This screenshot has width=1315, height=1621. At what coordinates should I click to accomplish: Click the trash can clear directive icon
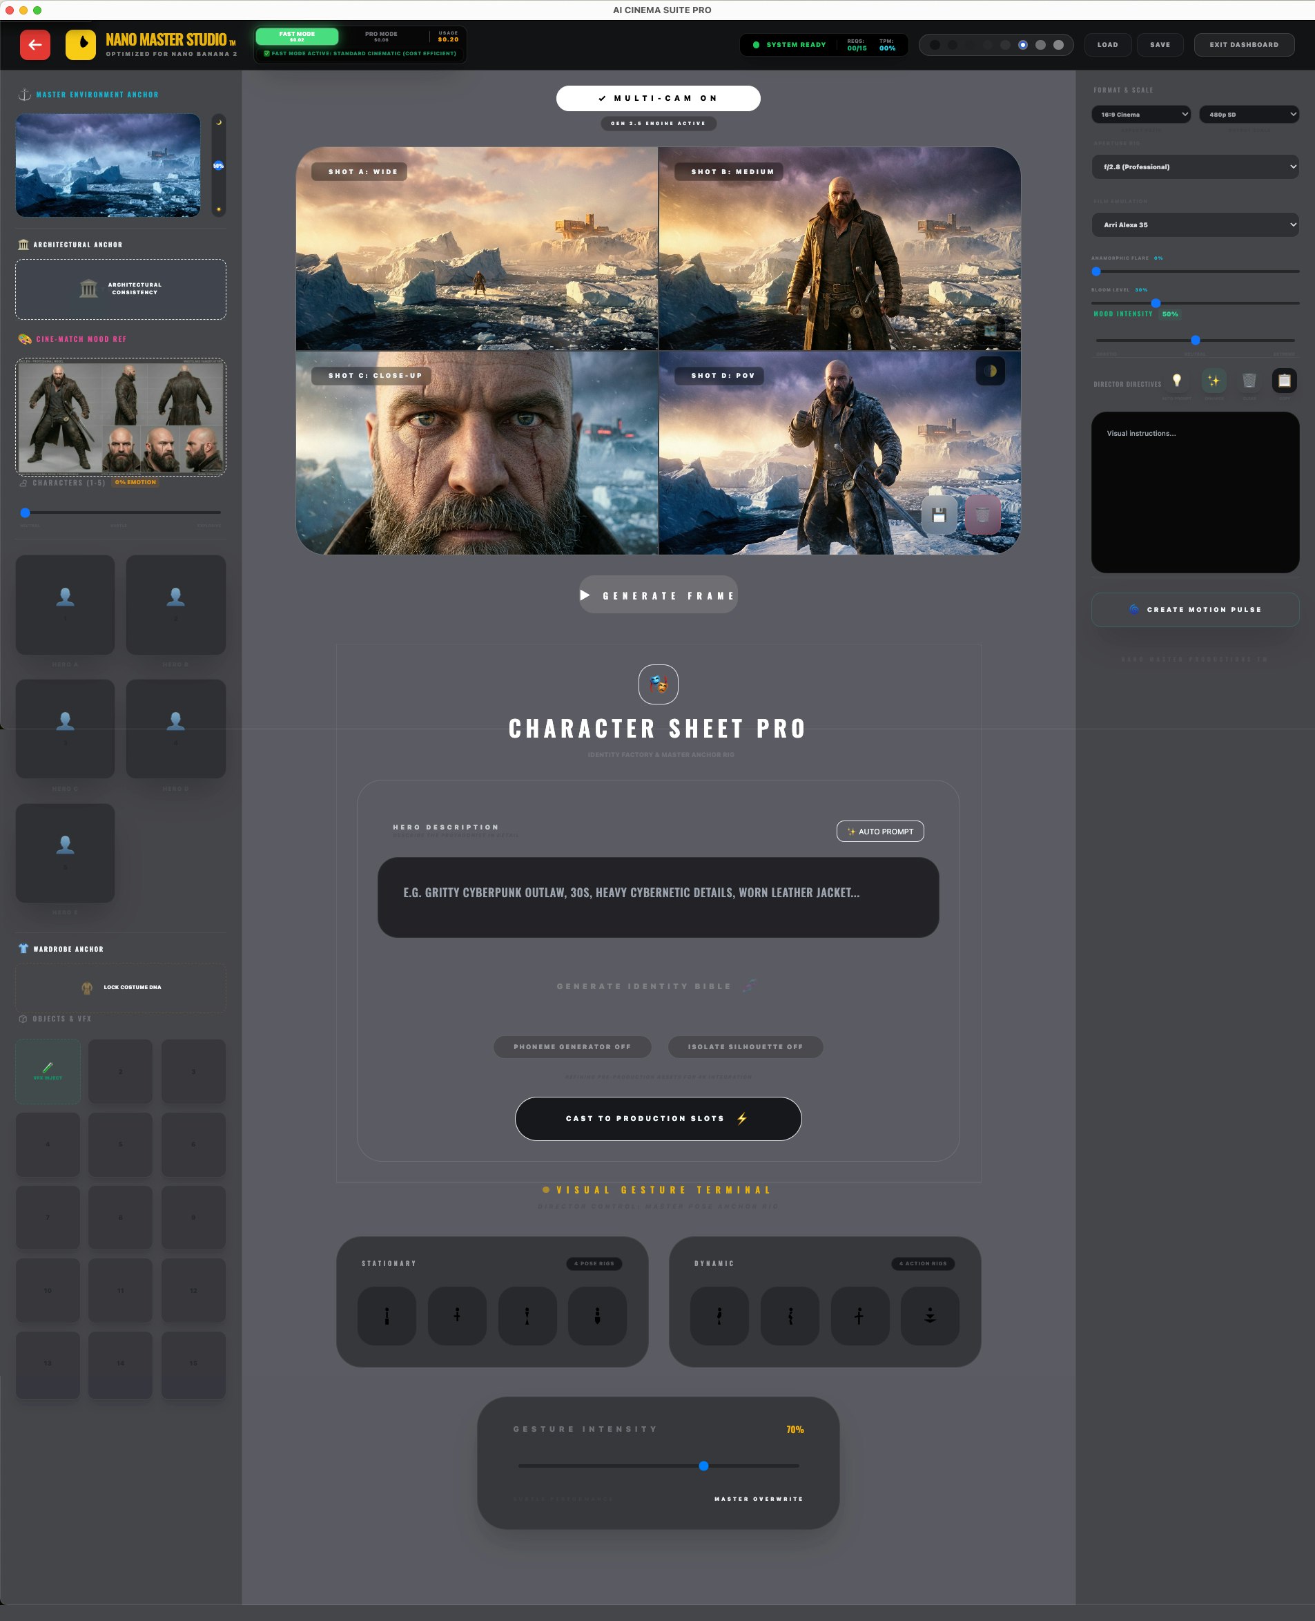coord(1249,381)
